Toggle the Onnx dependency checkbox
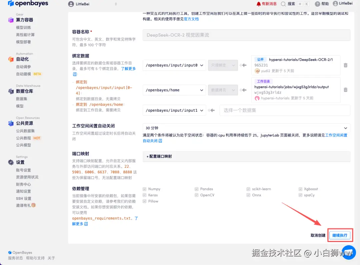Screen dimensions: 360x265 coord(248,195)
